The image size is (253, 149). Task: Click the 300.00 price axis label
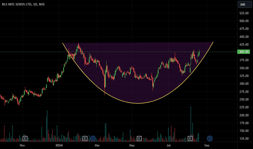click(x=244, y=84)
